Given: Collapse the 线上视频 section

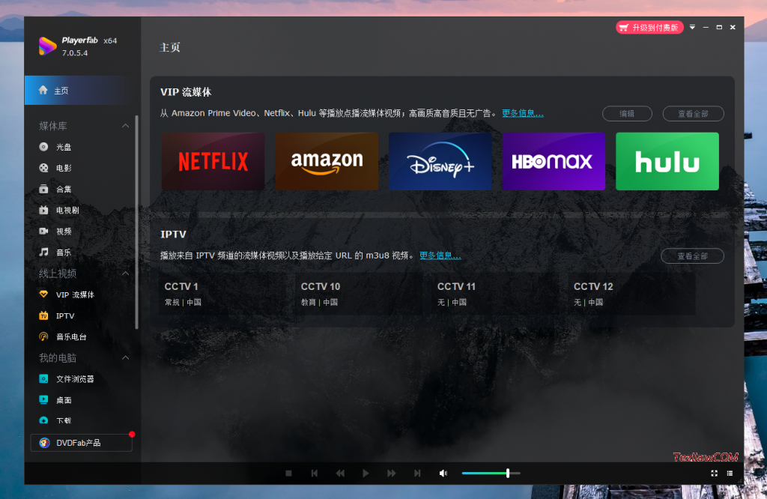Looking at the screenshot, I should tap(126, 273).
